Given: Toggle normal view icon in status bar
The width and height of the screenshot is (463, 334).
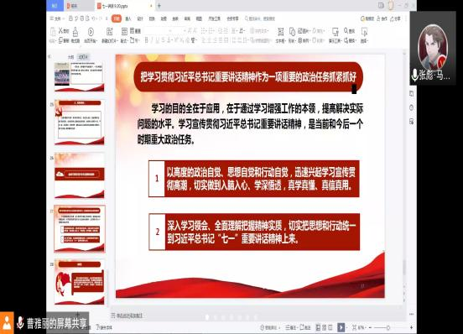Looking at the screenshot, I should point(318,327).
